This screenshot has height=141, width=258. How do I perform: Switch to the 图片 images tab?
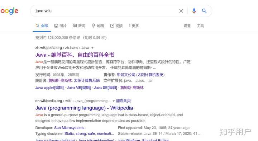click(x=60, y=26)
